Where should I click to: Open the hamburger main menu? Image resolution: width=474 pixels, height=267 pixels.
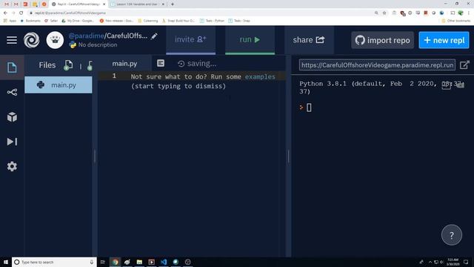pyautogui.click(x=12, y=40)
